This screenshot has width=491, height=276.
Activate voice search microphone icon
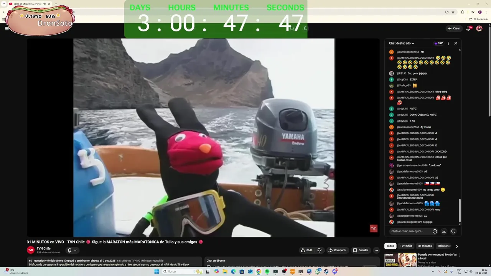[x=305, y=28]
